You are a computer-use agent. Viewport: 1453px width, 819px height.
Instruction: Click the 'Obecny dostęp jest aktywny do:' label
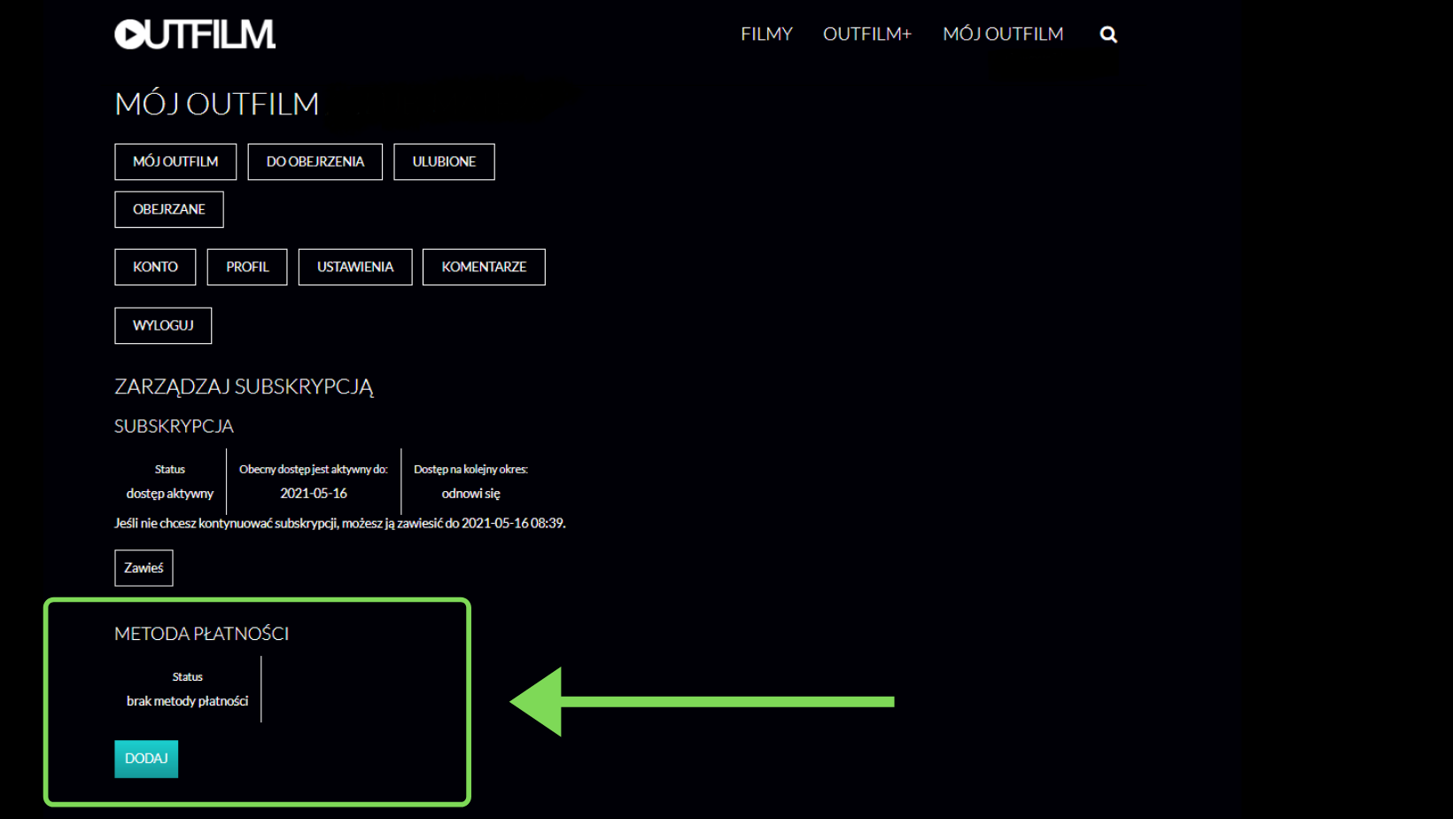coord(314,470)
